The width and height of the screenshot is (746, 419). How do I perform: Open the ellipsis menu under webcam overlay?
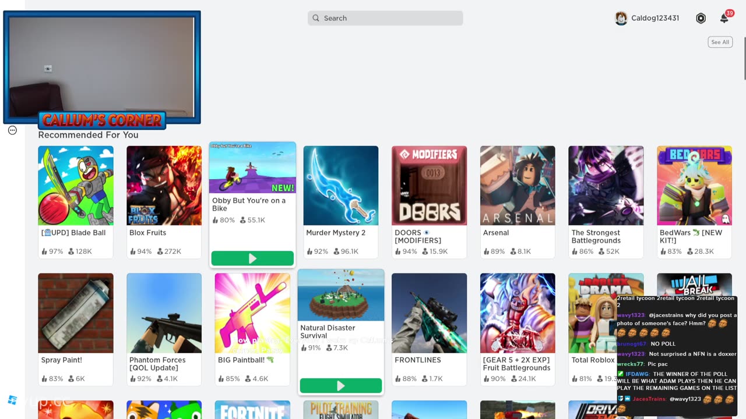[x=12, y=130]
